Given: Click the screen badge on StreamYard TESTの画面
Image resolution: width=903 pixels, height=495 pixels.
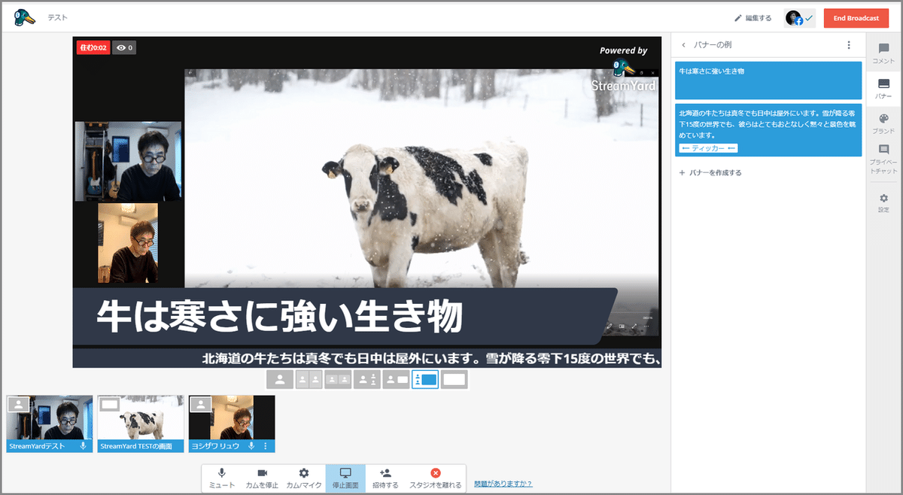Looking at the screenshot, I should [x=110, y=404].
